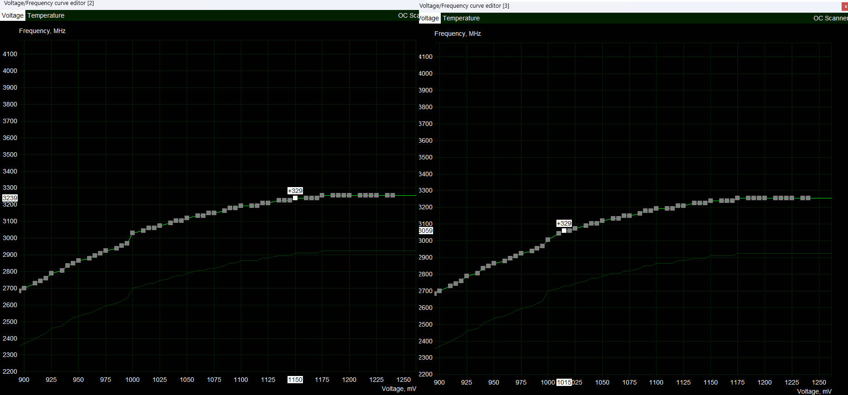This screenshot has height=395, width=848.
Task: Select the 900 mV curve point in editor [2]
Action: [24, 288]
